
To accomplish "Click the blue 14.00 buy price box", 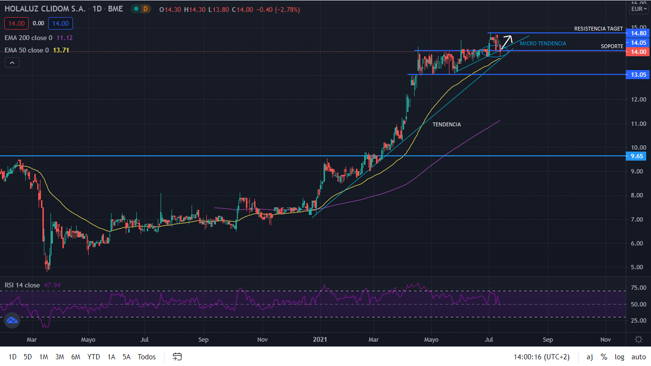I will point(60,23).
